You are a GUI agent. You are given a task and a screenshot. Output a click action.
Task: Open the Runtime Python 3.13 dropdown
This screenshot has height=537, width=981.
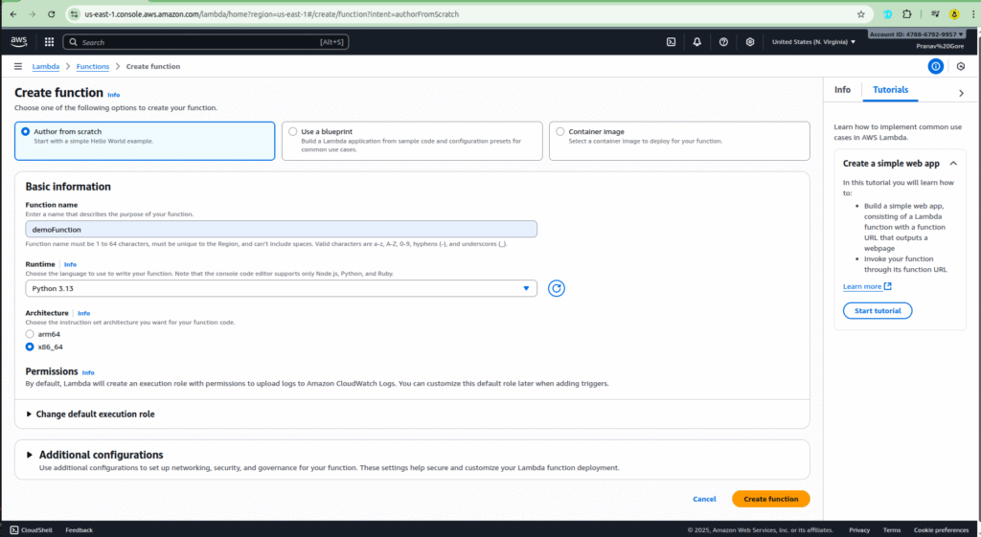point(281,288)
